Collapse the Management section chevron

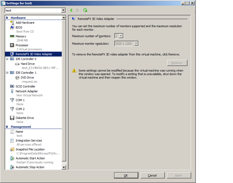7,127
